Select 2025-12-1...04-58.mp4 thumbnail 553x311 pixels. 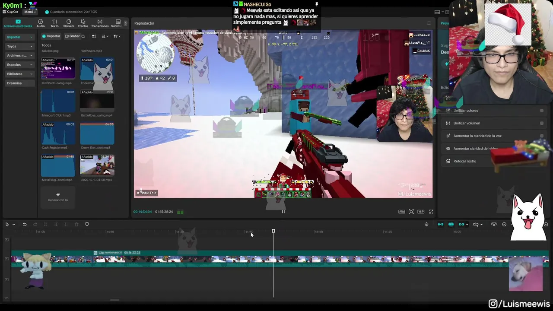coord(97,165)
